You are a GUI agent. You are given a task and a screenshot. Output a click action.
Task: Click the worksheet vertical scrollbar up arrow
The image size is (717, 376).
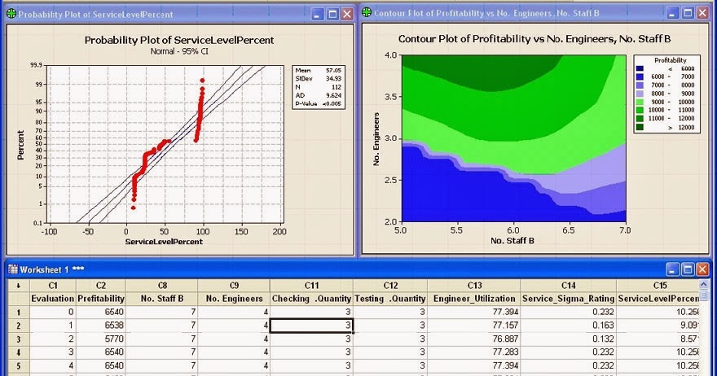point(705,285)
